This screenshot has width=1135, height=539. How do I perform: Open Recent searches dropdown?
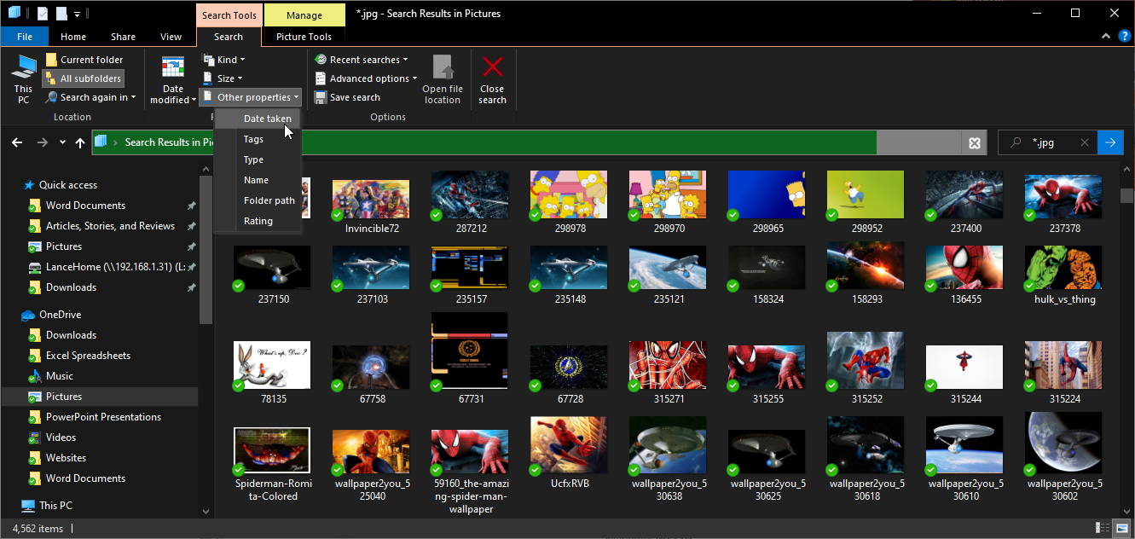362,60
